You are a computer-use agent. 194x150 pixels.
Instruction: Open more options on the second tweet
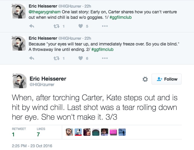[x=105, y=58]
